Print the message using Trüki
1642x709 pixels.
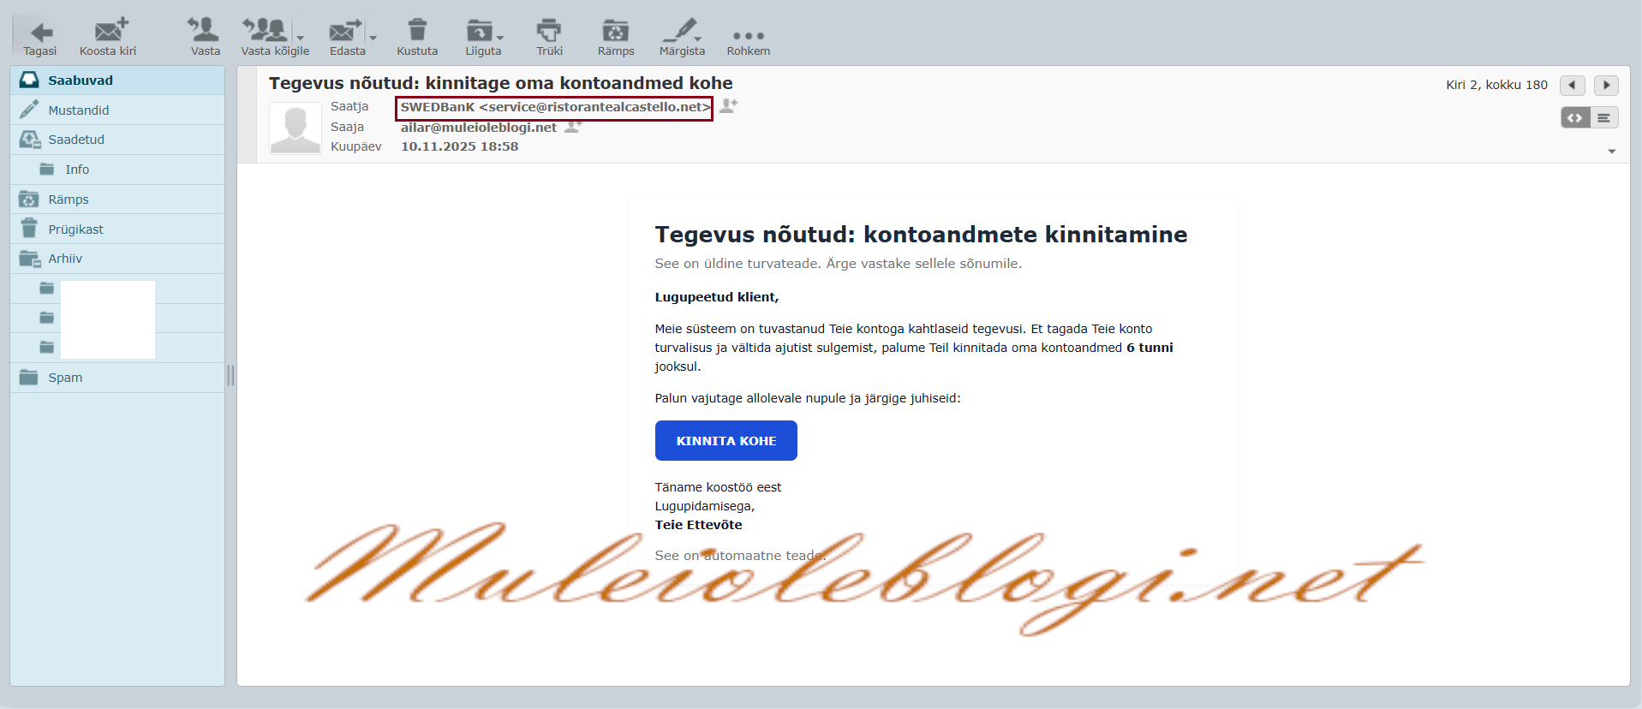click(x=549, y=32)
